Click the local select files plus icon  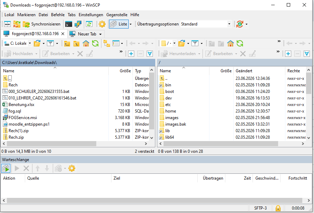pyautogui.click(x=131, y=54)
